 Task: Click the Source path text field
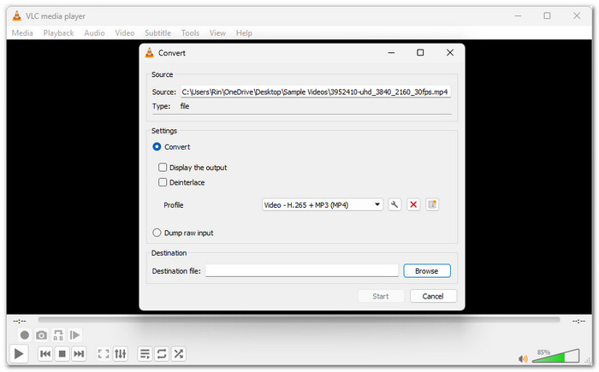click(x=316, y=92)
